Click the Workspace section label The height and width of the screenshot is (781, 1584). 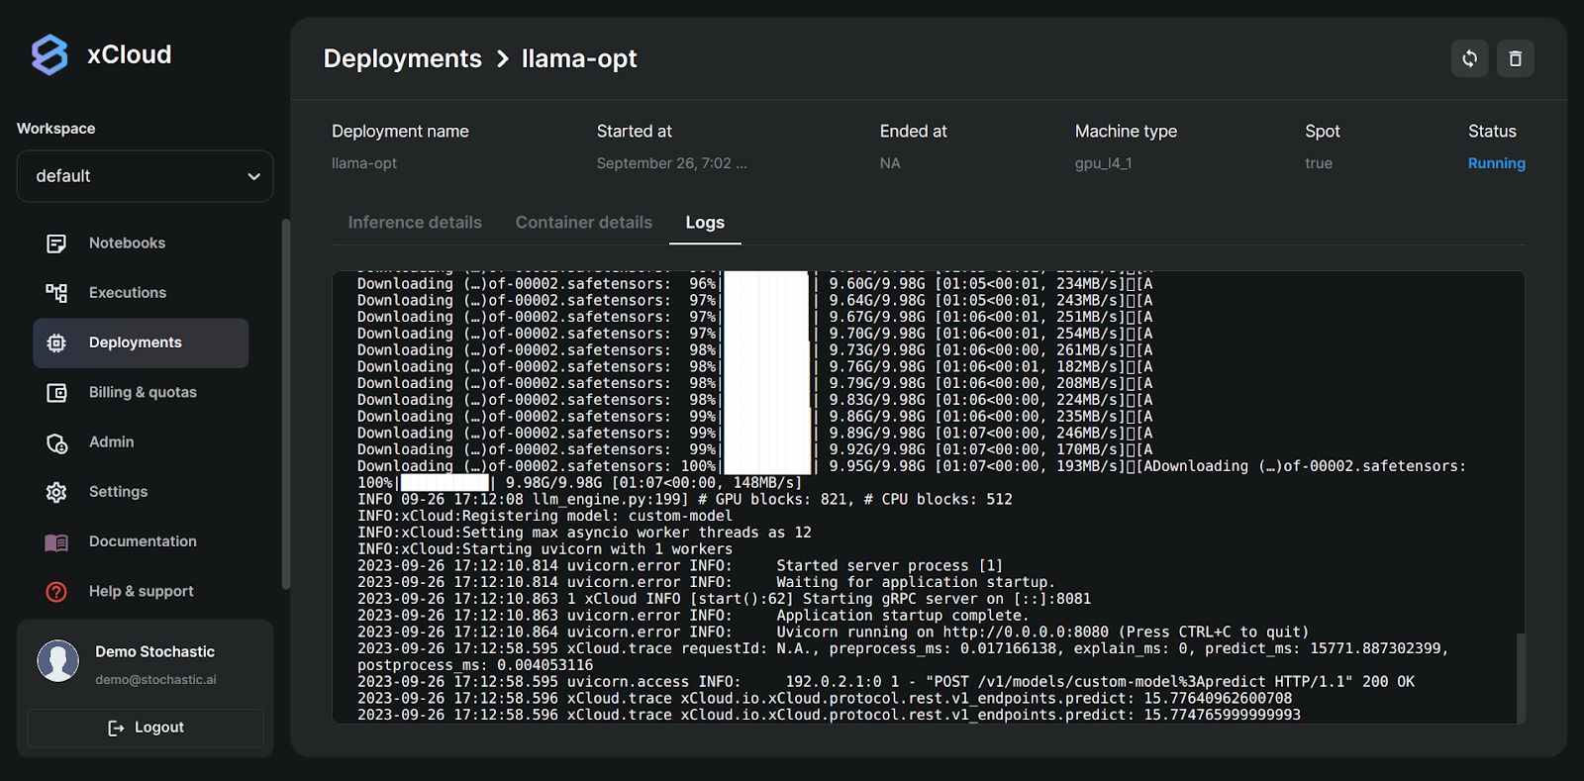tap(55, 129)
